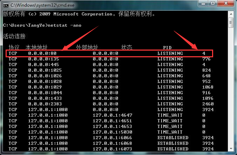Click the PID column header
Viewport: 237px width, 155px height.
pyautogui.click(x=167, y=48)
